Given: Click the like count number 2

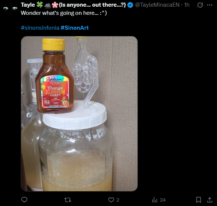Looking at the screenshot, I should 118,200.
